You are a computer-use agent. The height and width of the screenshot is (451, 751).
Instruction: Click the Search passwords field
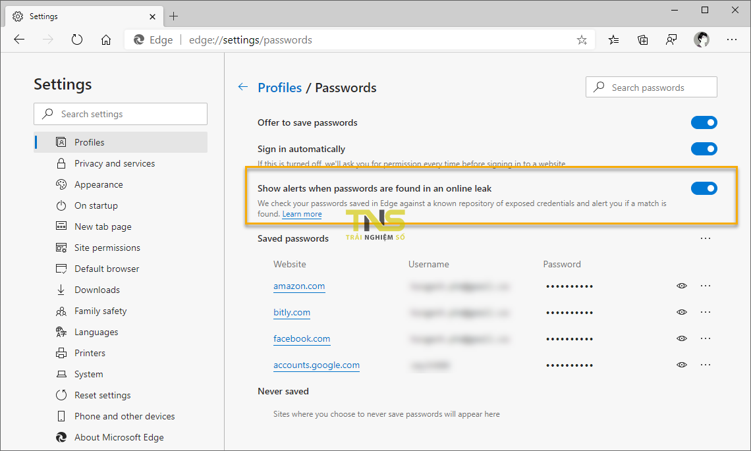[x=651, y=86]
